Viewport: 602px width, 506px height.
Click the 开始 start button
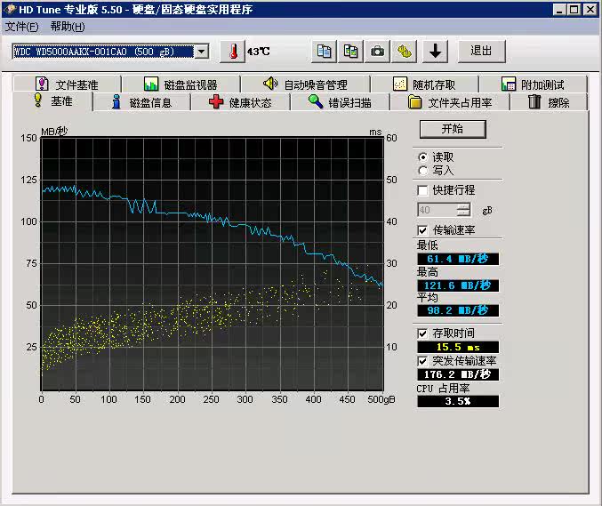tap(453, 129)
